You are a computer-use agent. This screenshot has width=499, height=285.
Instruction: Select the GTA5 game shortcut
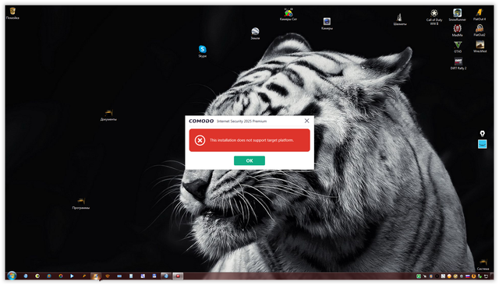[458, 47]
